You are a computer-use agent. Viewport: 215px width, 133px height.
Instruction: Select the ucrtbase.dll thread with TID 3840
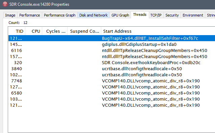coord(112,69)
